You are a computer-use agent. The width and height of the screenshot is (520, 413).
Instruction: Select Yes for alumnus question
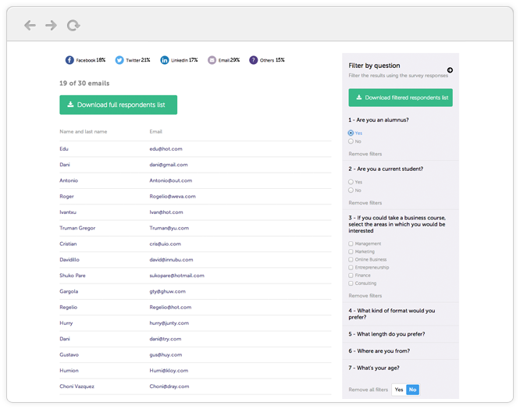click(351, 134)
